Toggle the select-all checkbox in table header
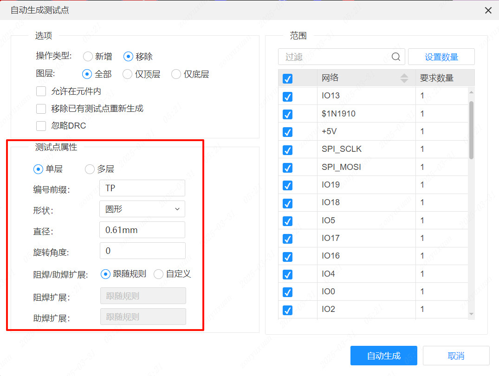This screenshot has width=499, height=376. 287,78
